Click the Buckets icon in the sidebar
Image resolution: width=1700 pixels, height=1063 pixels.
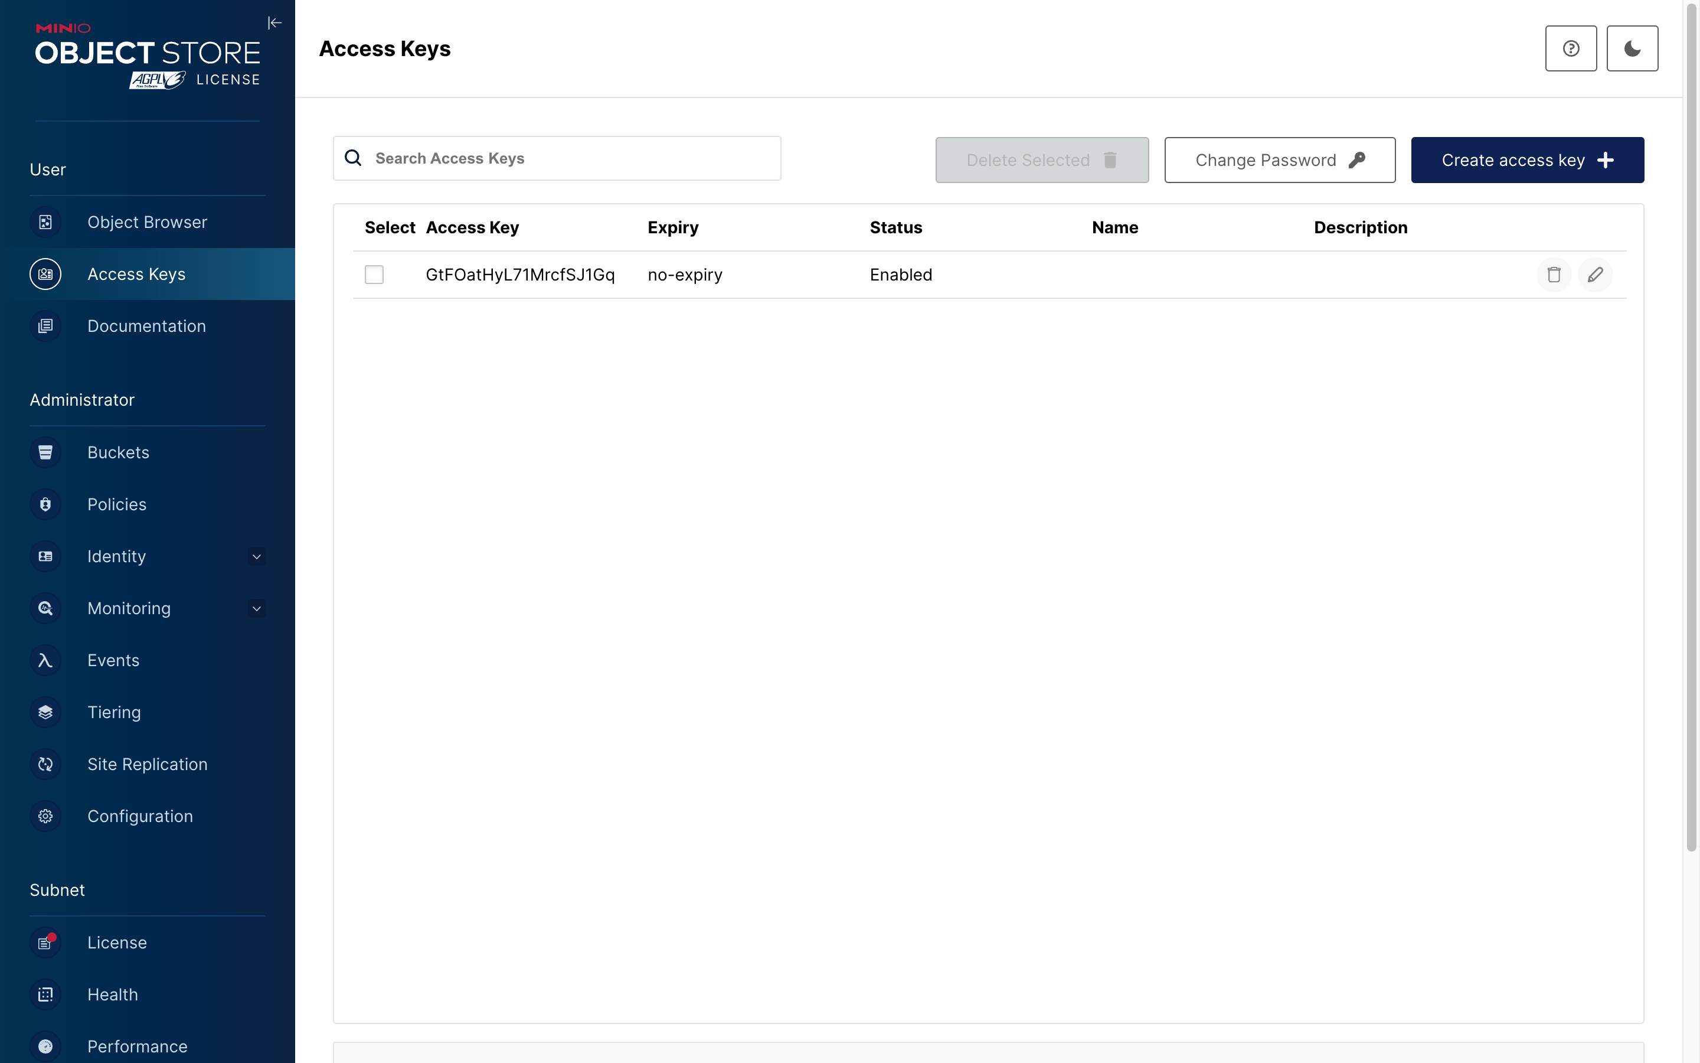[x=45, y=452]
